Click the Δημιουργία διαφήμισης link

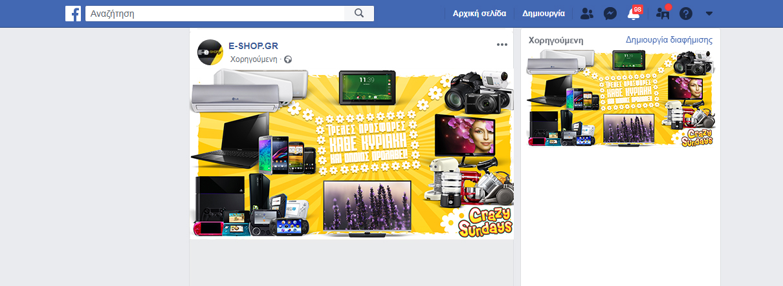[668, 40]
